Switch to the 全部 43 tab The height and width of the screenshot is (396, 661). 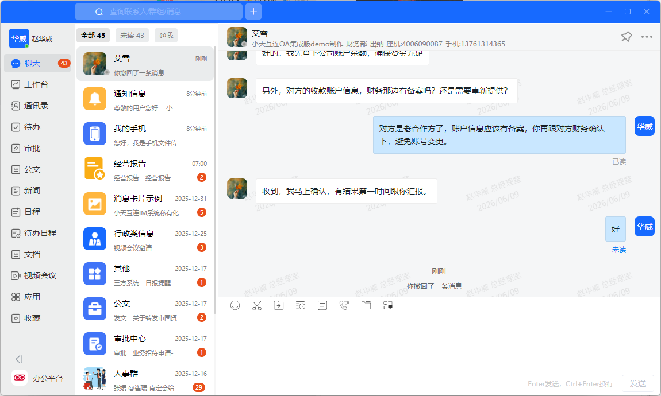[93, 36]
